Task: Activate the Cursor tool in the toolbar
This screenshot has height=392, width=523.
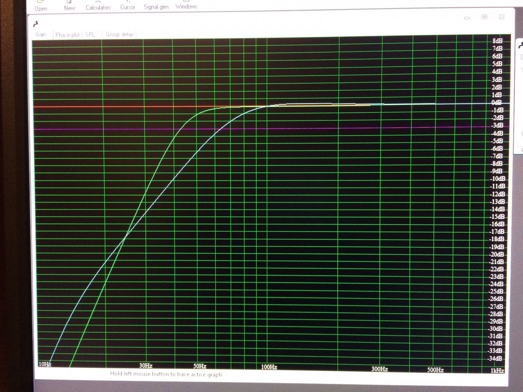Action: [127, 5]
